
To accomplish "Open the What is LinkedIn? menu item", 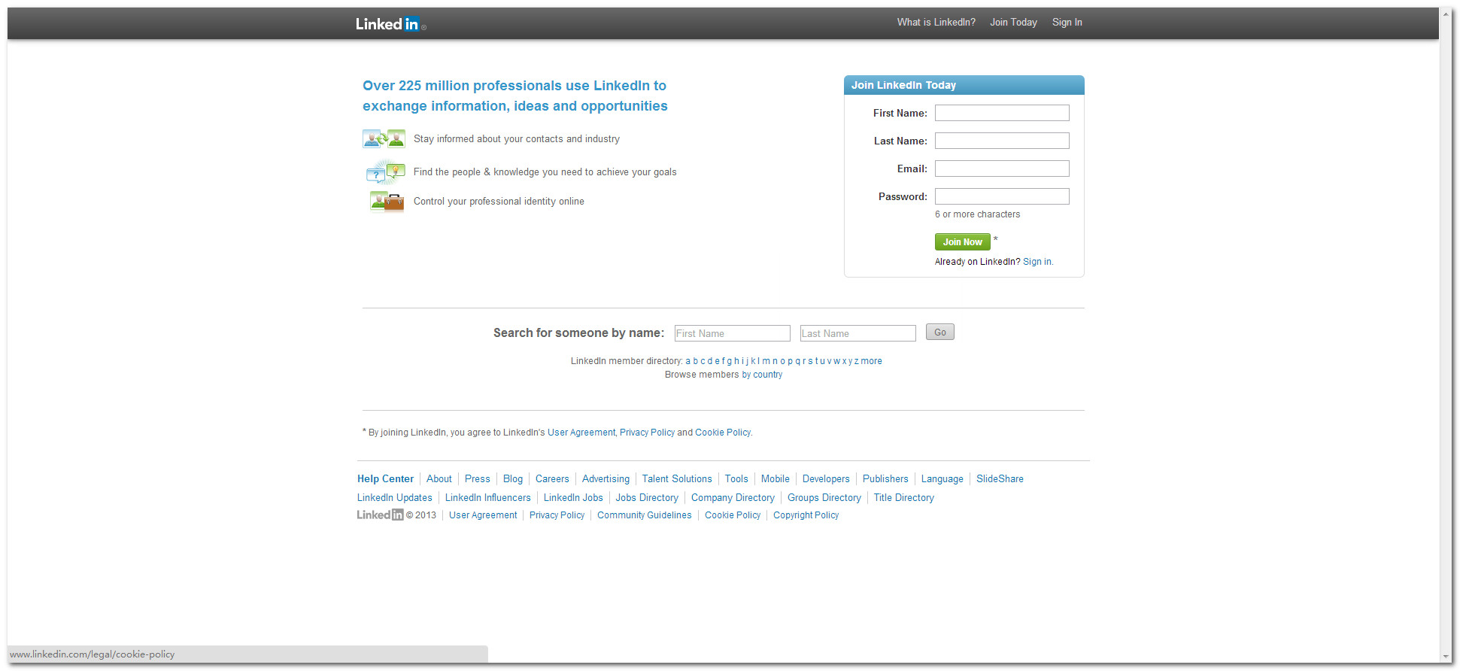I will 936,23.
